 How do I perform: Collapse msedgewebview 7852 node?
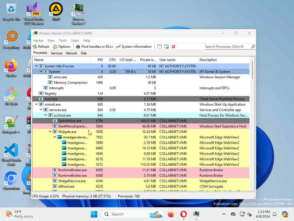pos(55,137)
